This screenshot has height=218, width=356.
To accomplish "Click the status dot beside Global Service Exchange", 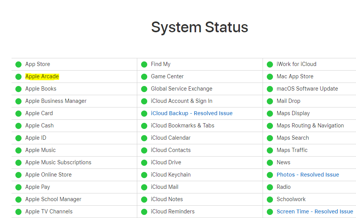I will coord(144,89).
